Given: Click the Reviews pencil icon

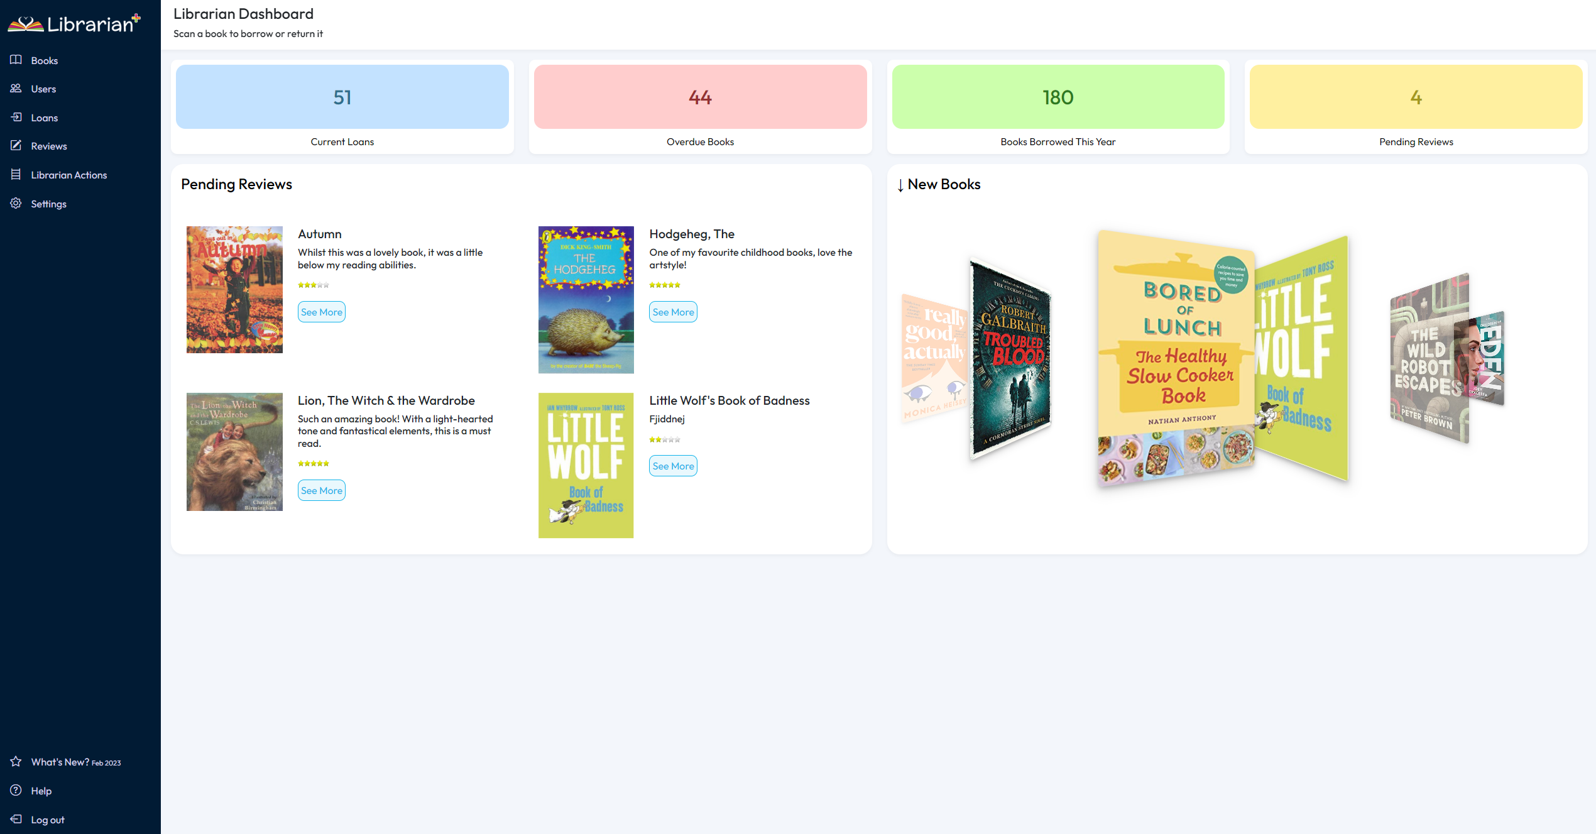Looking at the screenshot, I should click(x=16, y=145).
